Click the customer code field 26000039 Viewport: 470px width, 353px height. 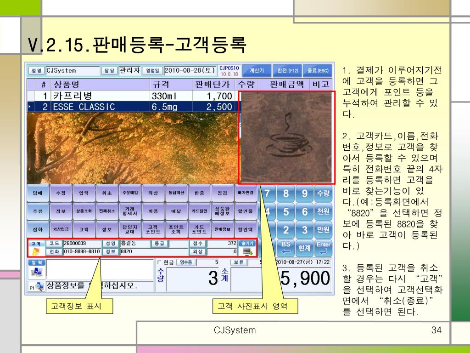(82, 243)
